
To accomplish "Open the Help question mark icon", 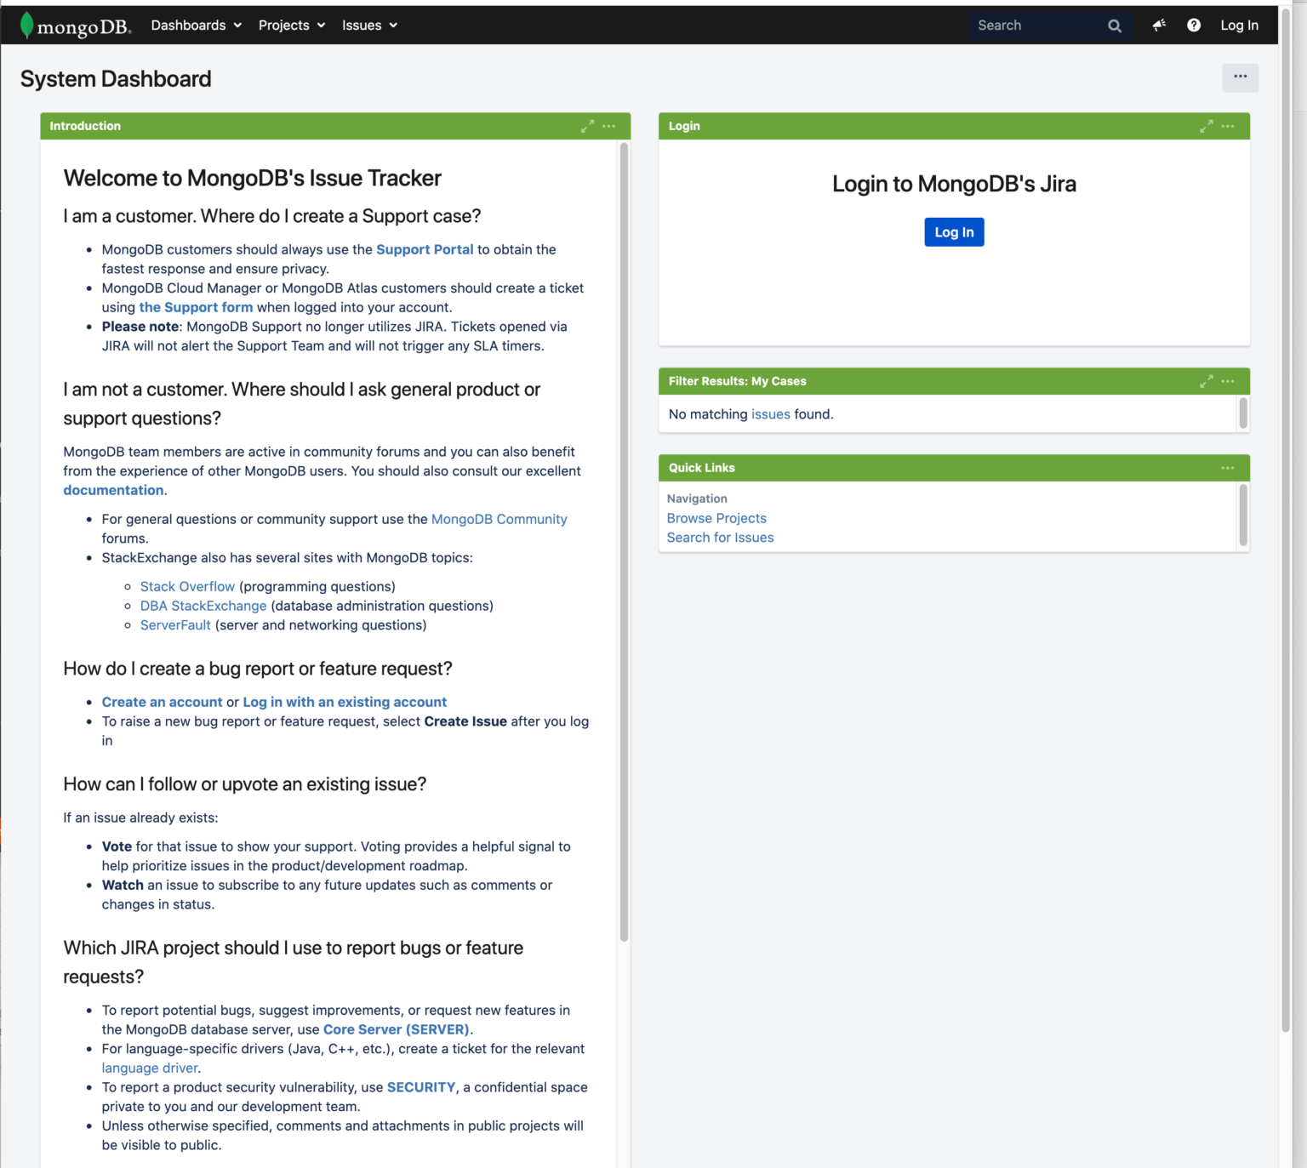I will click(1193, 25).
